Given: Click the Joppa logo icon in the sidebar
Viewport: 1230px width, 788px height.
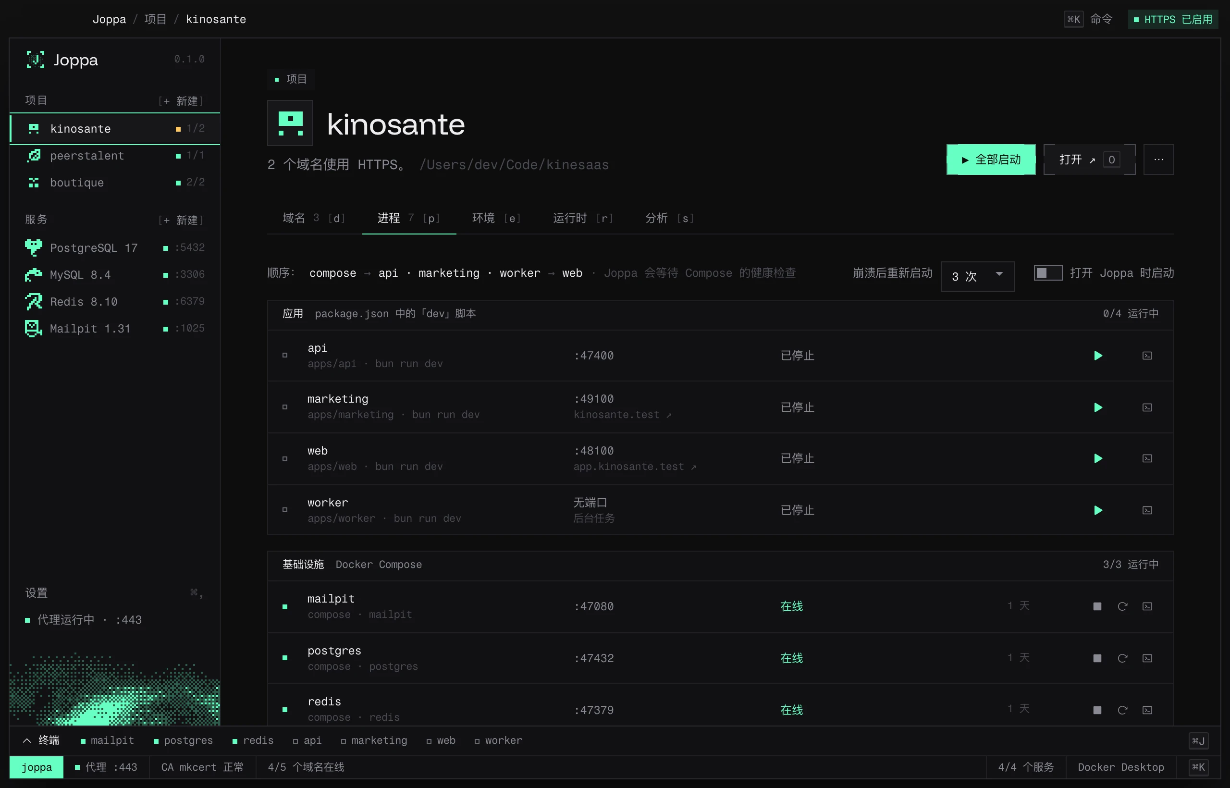Looking at the screenshot, I should pyautogui.click(x=35, y=60).
